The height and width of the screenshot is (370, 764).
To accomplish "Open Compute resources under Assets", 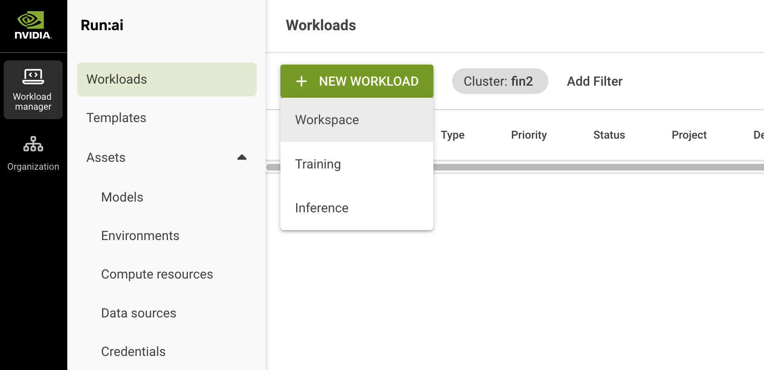I will 157,274.
